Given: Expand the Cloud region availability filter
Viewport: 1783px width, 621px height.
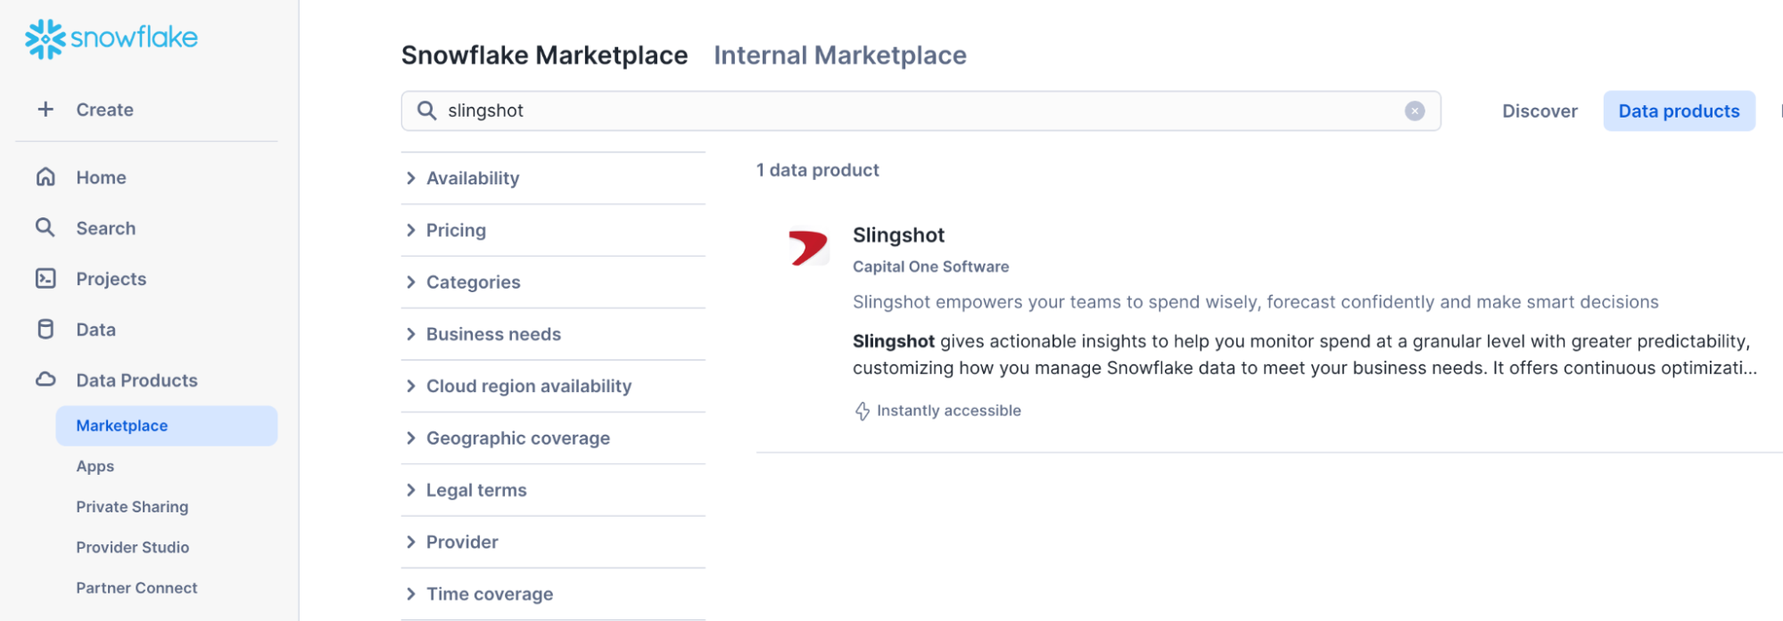Looking at the screenshot, I should pyautogui.click(x=553, y=387).
